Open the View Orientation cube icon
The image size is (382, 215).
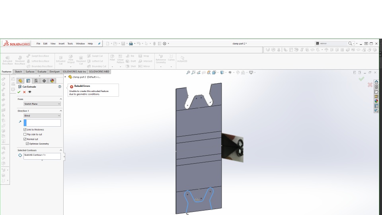pos(214,72)
